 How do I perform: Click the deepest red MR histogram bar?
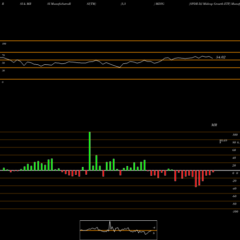pyautogui.click(x=196, y=179)
